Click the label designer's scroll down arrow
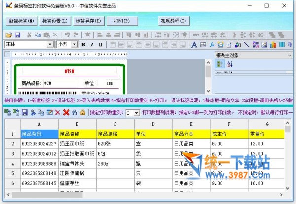 point(208,91)
